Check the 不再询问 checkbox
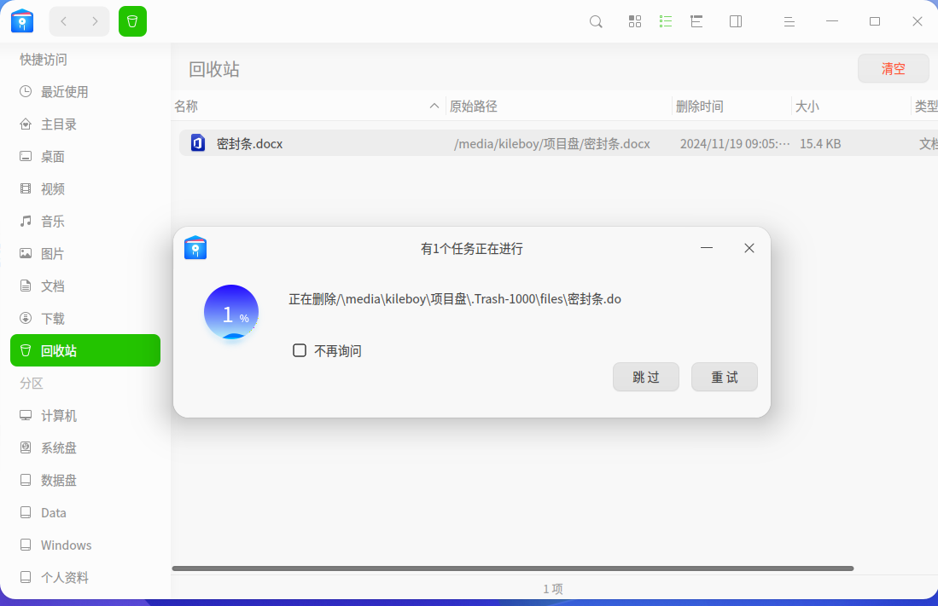Image resolution: width=938 pixels, height=606 pixels. coord(300,350)
